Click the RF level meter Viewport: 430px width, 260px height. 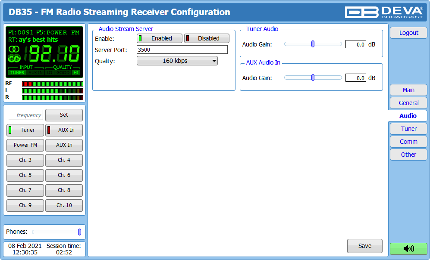click(53, 84)
